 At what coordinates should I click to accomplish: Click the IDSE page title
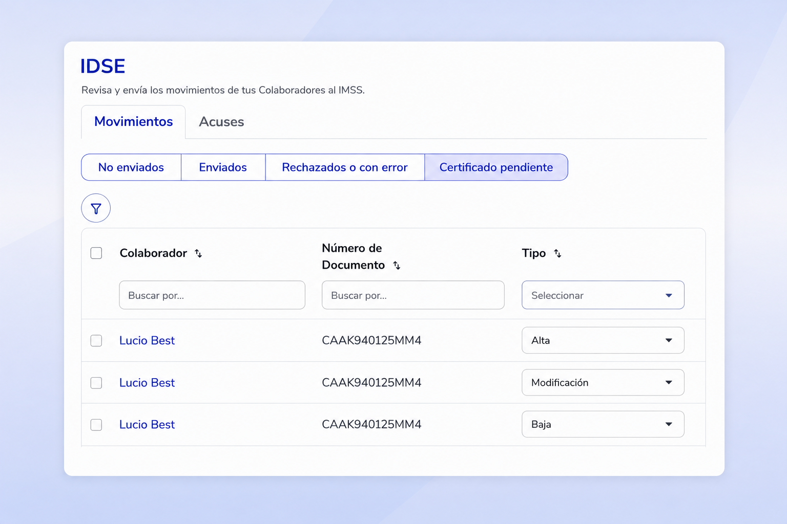tap(102, 67)
